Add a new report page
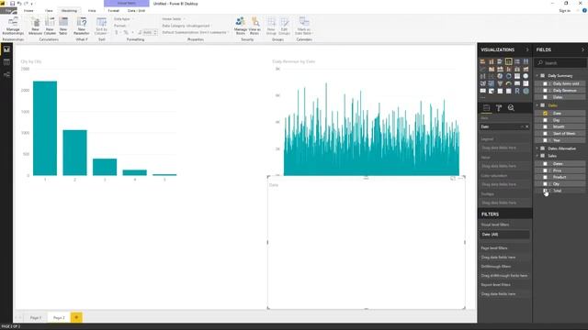 click(76, 318)
